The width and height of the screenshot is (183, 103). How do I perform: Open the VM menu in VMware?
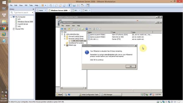pyautogui.click(x=26, y=5)
